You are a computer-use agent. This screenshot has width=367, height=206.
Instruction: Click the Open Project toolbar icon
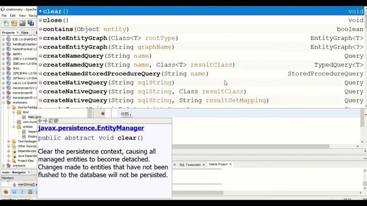click(22, 23)
